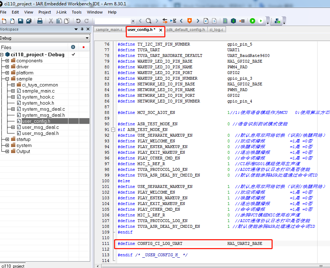Viewport: 330px width, 268px height.
Task: Open the Help menu
Action: coord(112,12)
